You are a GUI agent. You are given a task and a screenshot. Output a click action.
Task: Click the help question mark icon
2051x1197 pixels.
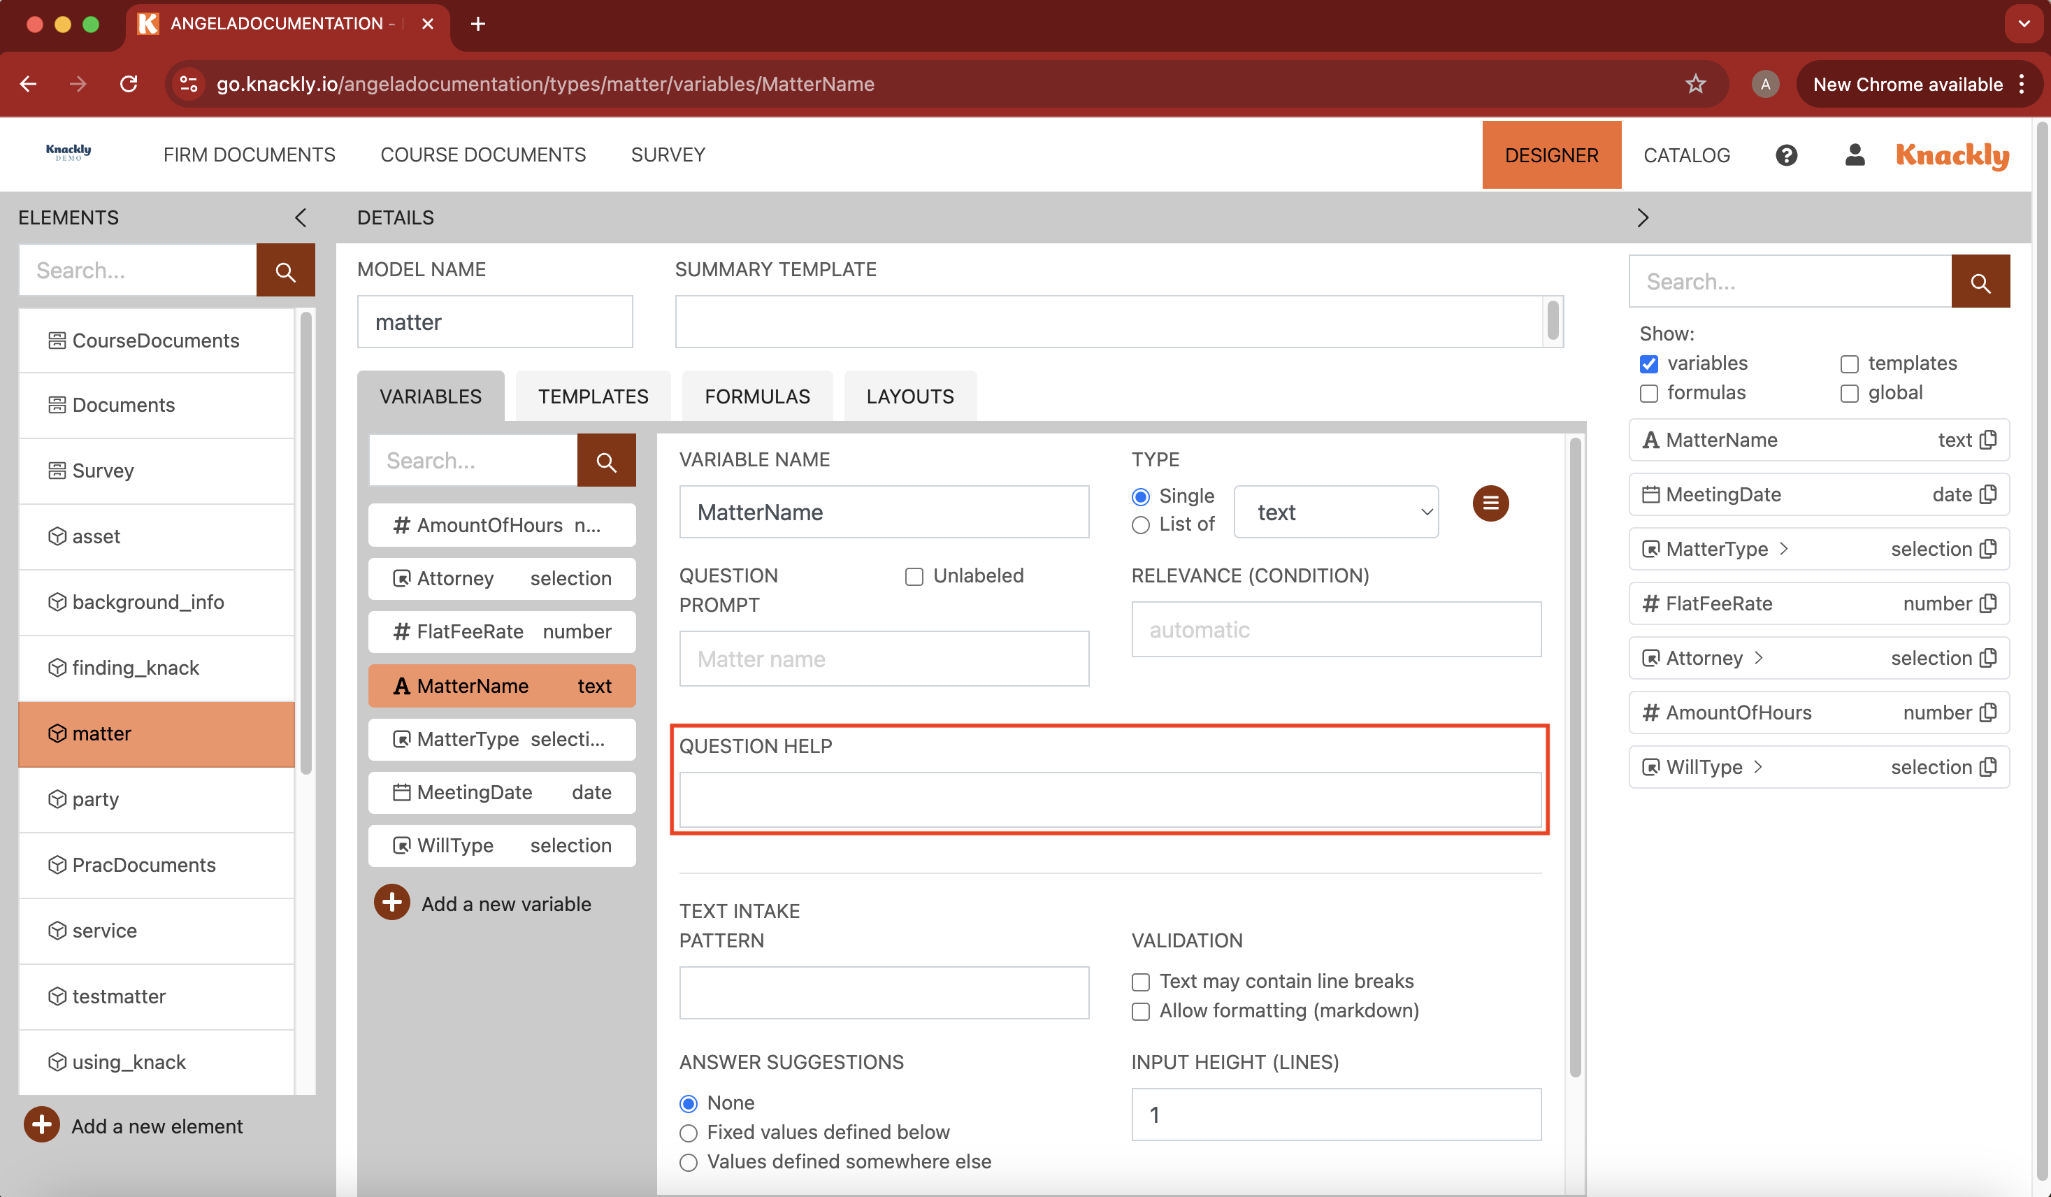tap(1785, 155)
